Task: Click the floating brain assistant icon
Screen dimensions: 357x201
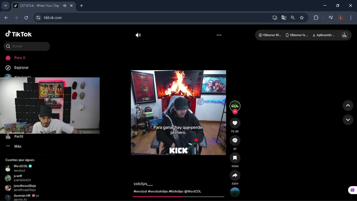Action: click(352, 190)
